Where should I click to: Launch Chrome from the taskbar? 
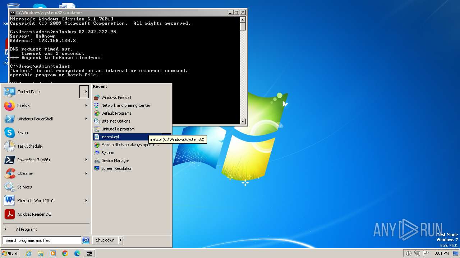pos(65,253)
